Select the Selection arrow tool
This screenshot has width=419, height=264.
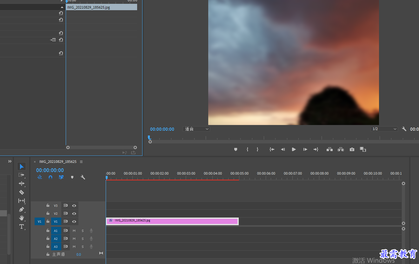22,166
